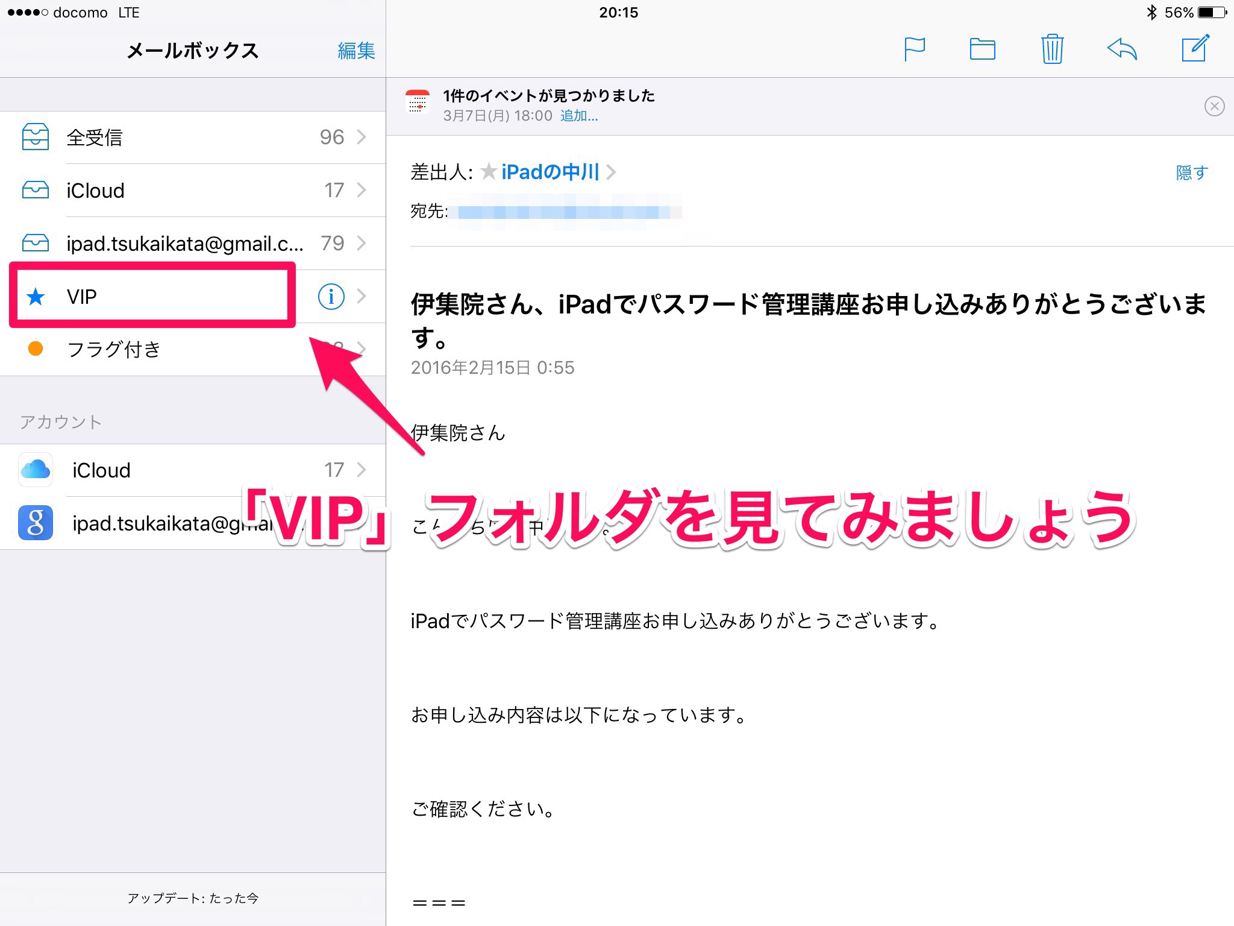Tap the compose new message icon

click(1195, 48)
